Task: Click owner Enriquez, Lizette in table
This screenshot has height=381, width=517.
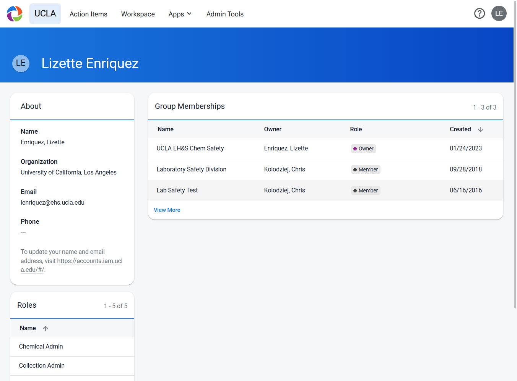Action: (286, 149)
